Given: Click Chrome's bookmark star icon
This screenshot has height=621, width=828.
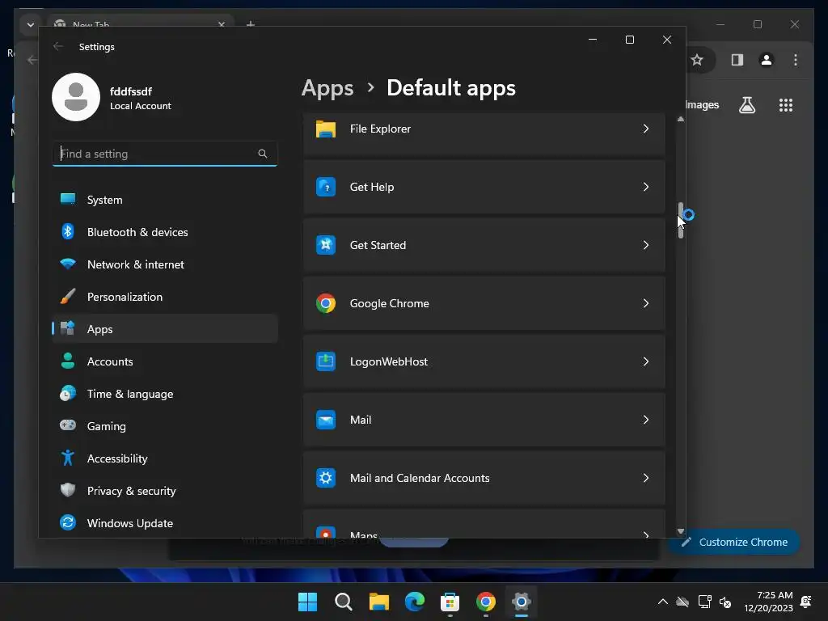Looking at the screenshot, I should pyautogui.click(x=697, y=60).
